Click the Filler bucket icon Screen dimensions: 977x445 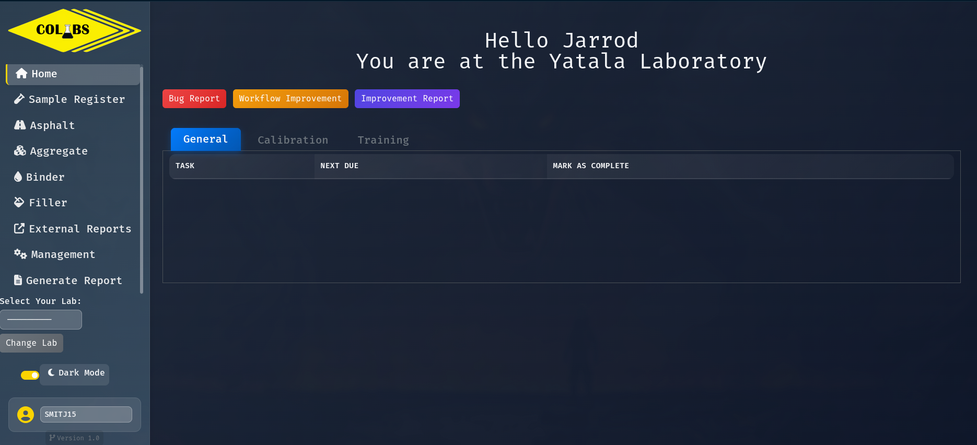click(19, 202)
